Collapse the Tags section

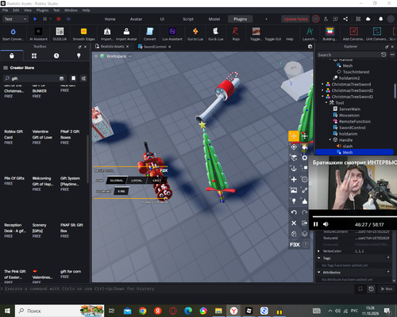[318, 258]
